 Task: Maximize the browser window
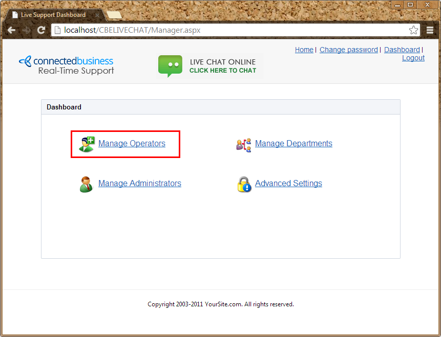pos(410,5)
